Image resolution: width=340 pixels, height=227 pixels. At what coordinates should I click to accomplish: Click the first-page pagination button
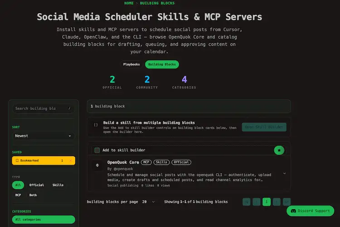(x=247, y=202)
